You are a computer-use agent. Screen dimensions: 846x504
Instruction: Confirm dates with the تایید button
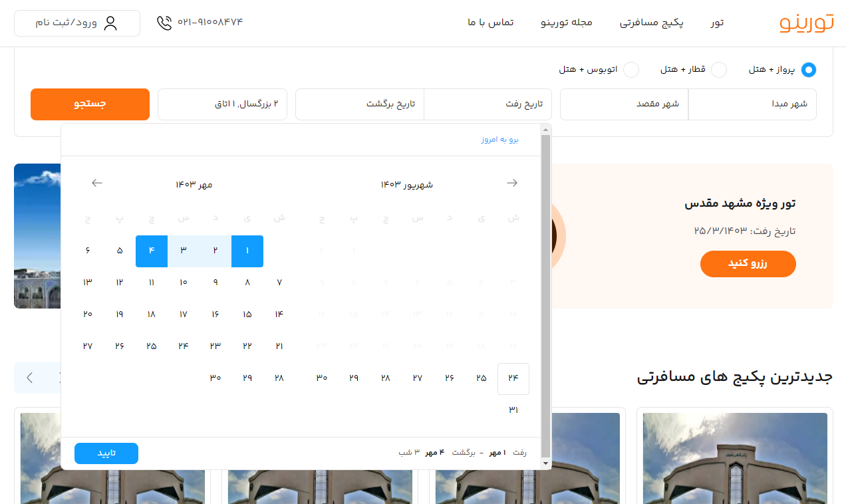coord(106,453)
